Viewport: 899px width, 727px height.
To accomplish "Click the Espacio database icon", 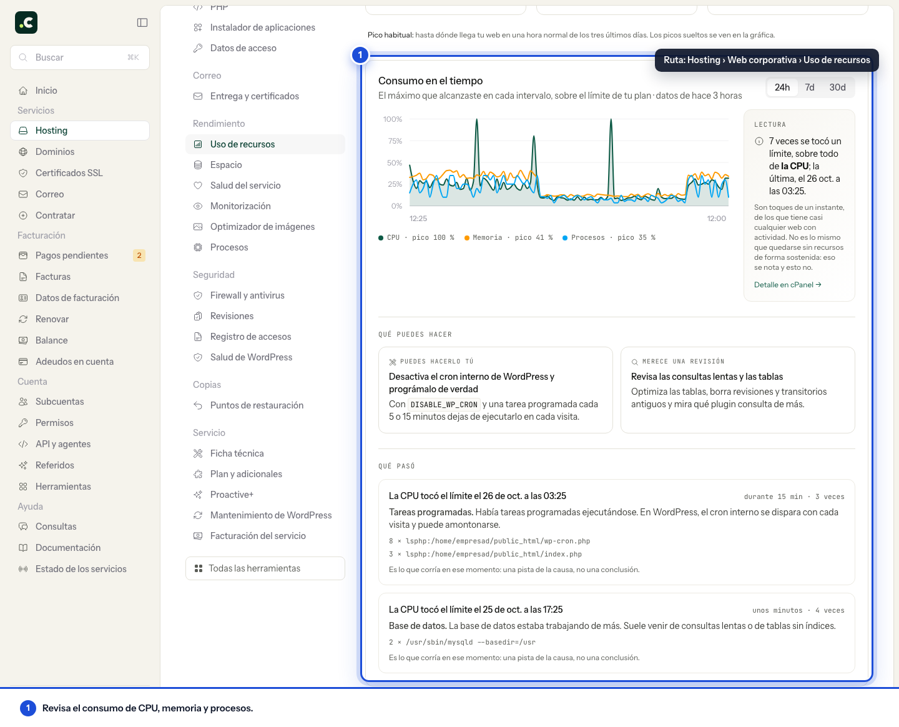I will (198, 165).
